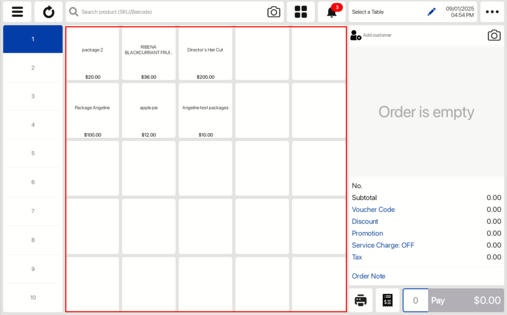Click the refresh arrow icon
The height and width of the screenshot is (315, 507).
pos(49,12)
